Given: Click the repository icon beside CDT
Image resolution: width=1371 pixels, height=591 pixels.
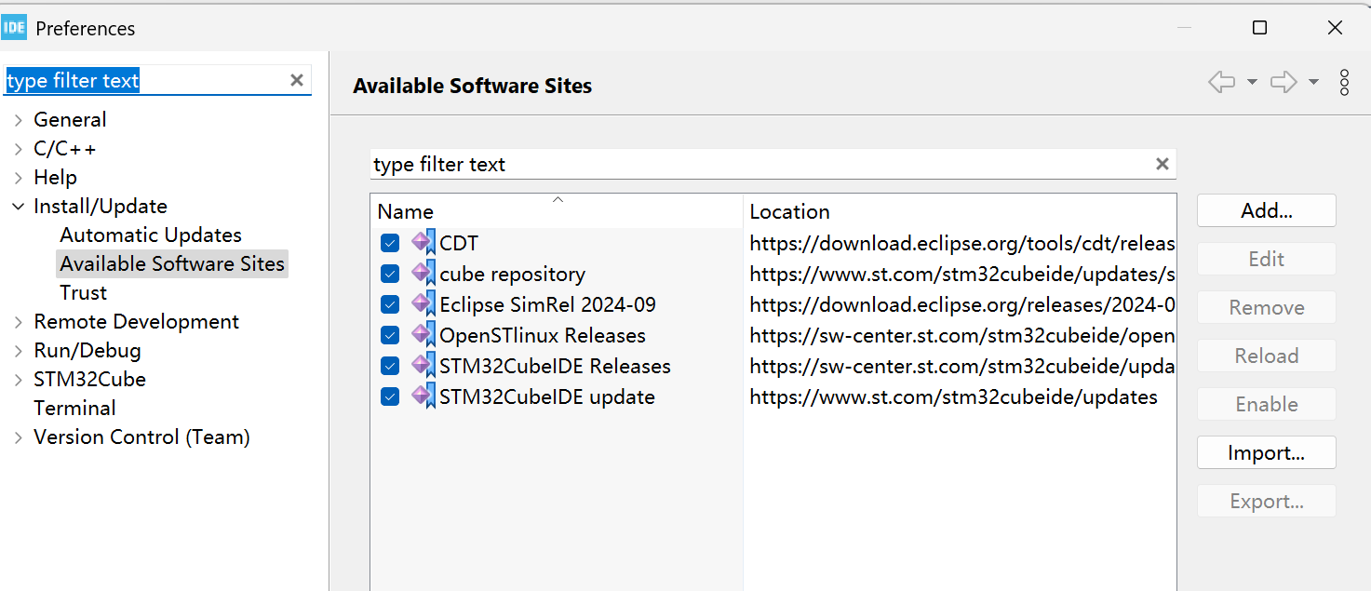Looking at the screenshot, I should tap(423, 242).
